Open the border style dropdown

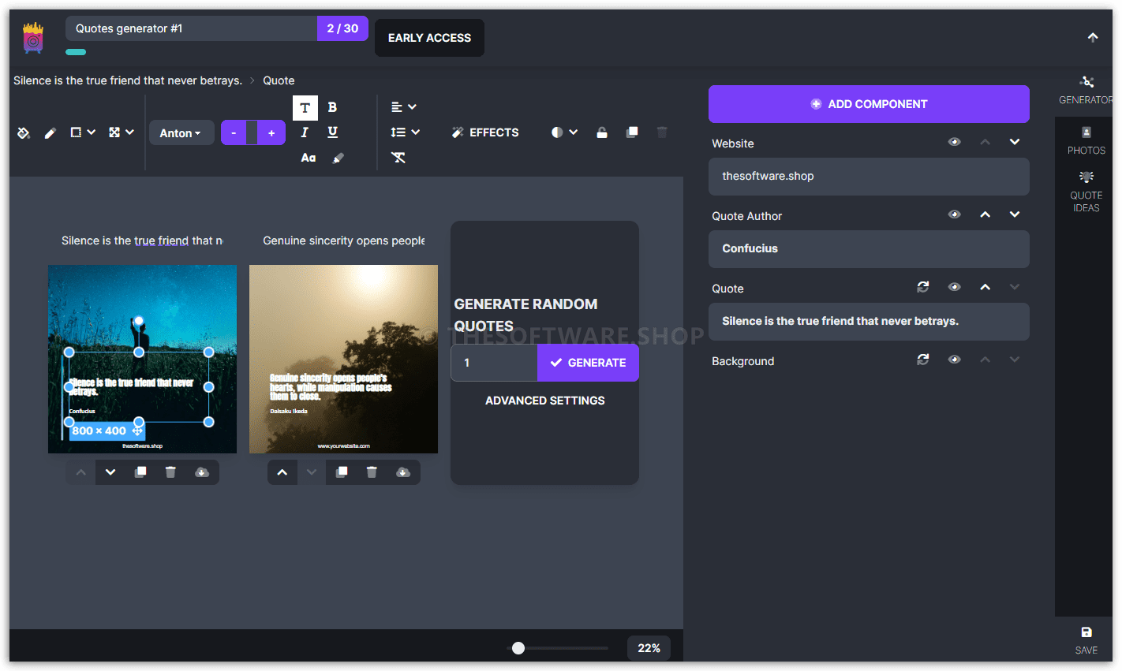click(83, 132)
